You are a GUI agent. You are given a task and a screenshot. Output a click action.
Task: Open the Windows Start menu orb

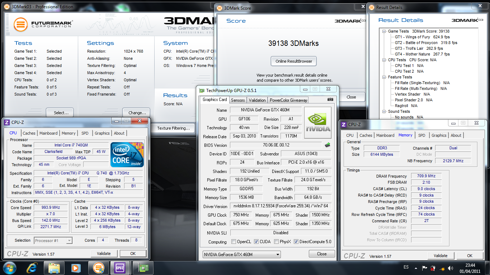pos(10,267)
